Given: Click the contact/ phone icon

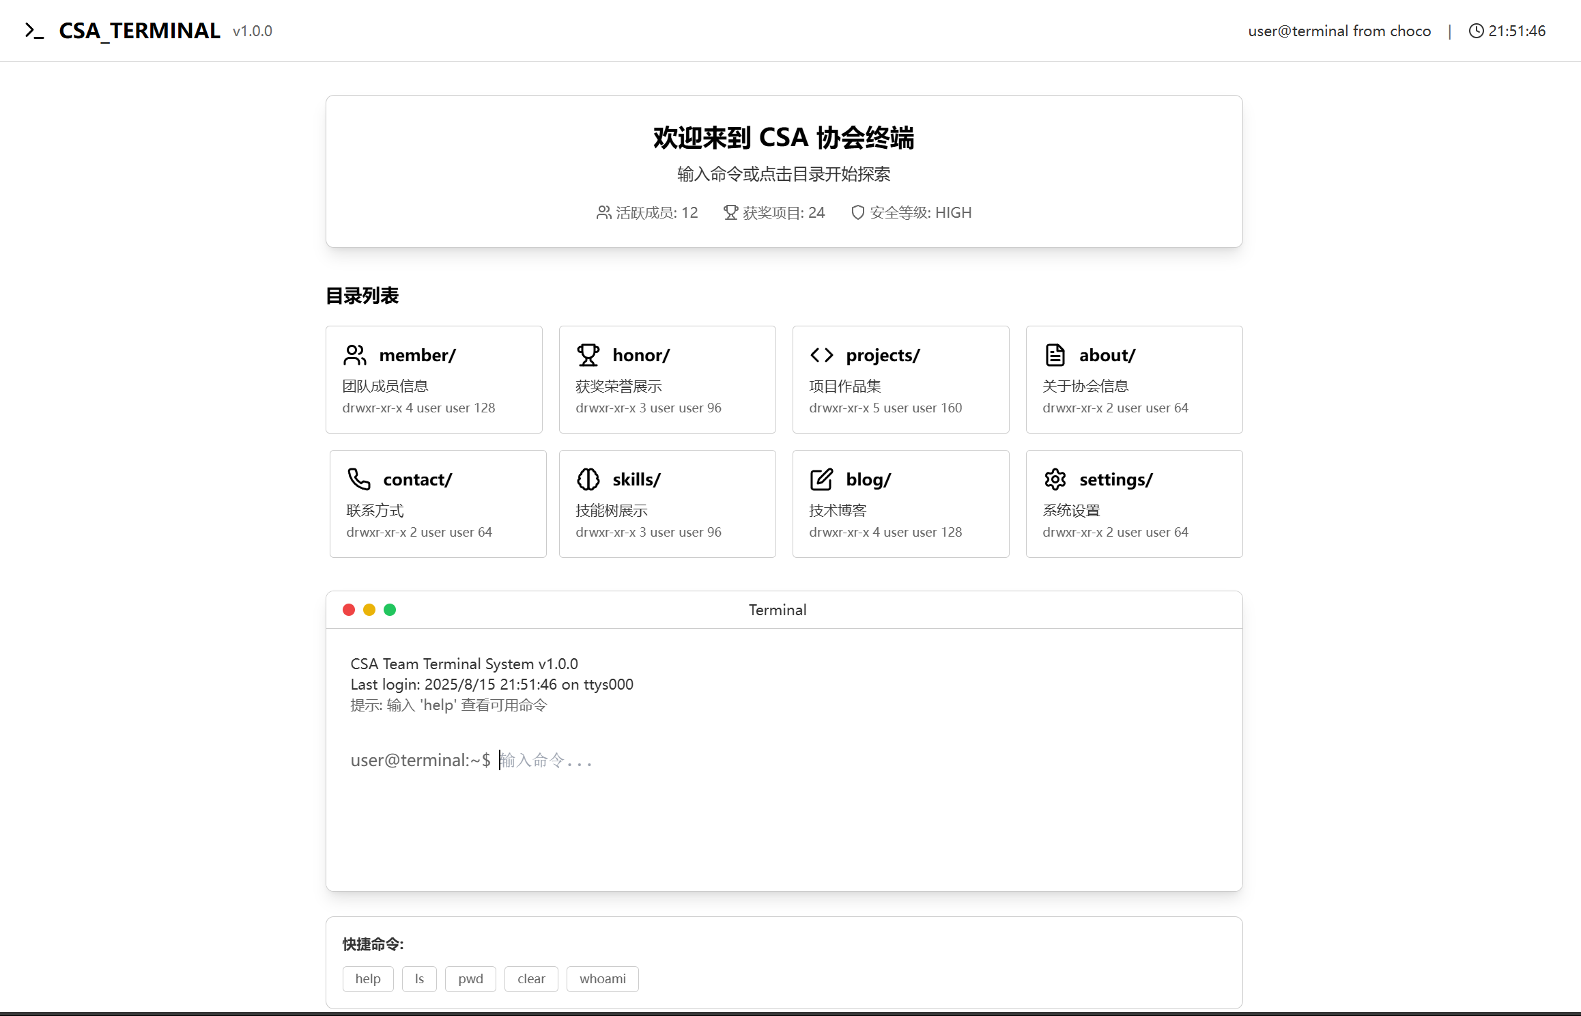Looking at the screenshot, I should [x=359, y=479].
